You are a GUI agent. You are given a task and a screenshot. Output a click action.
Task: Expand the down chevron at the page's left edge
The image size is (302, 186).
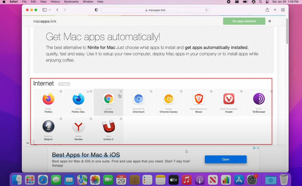tap(28, 143)
